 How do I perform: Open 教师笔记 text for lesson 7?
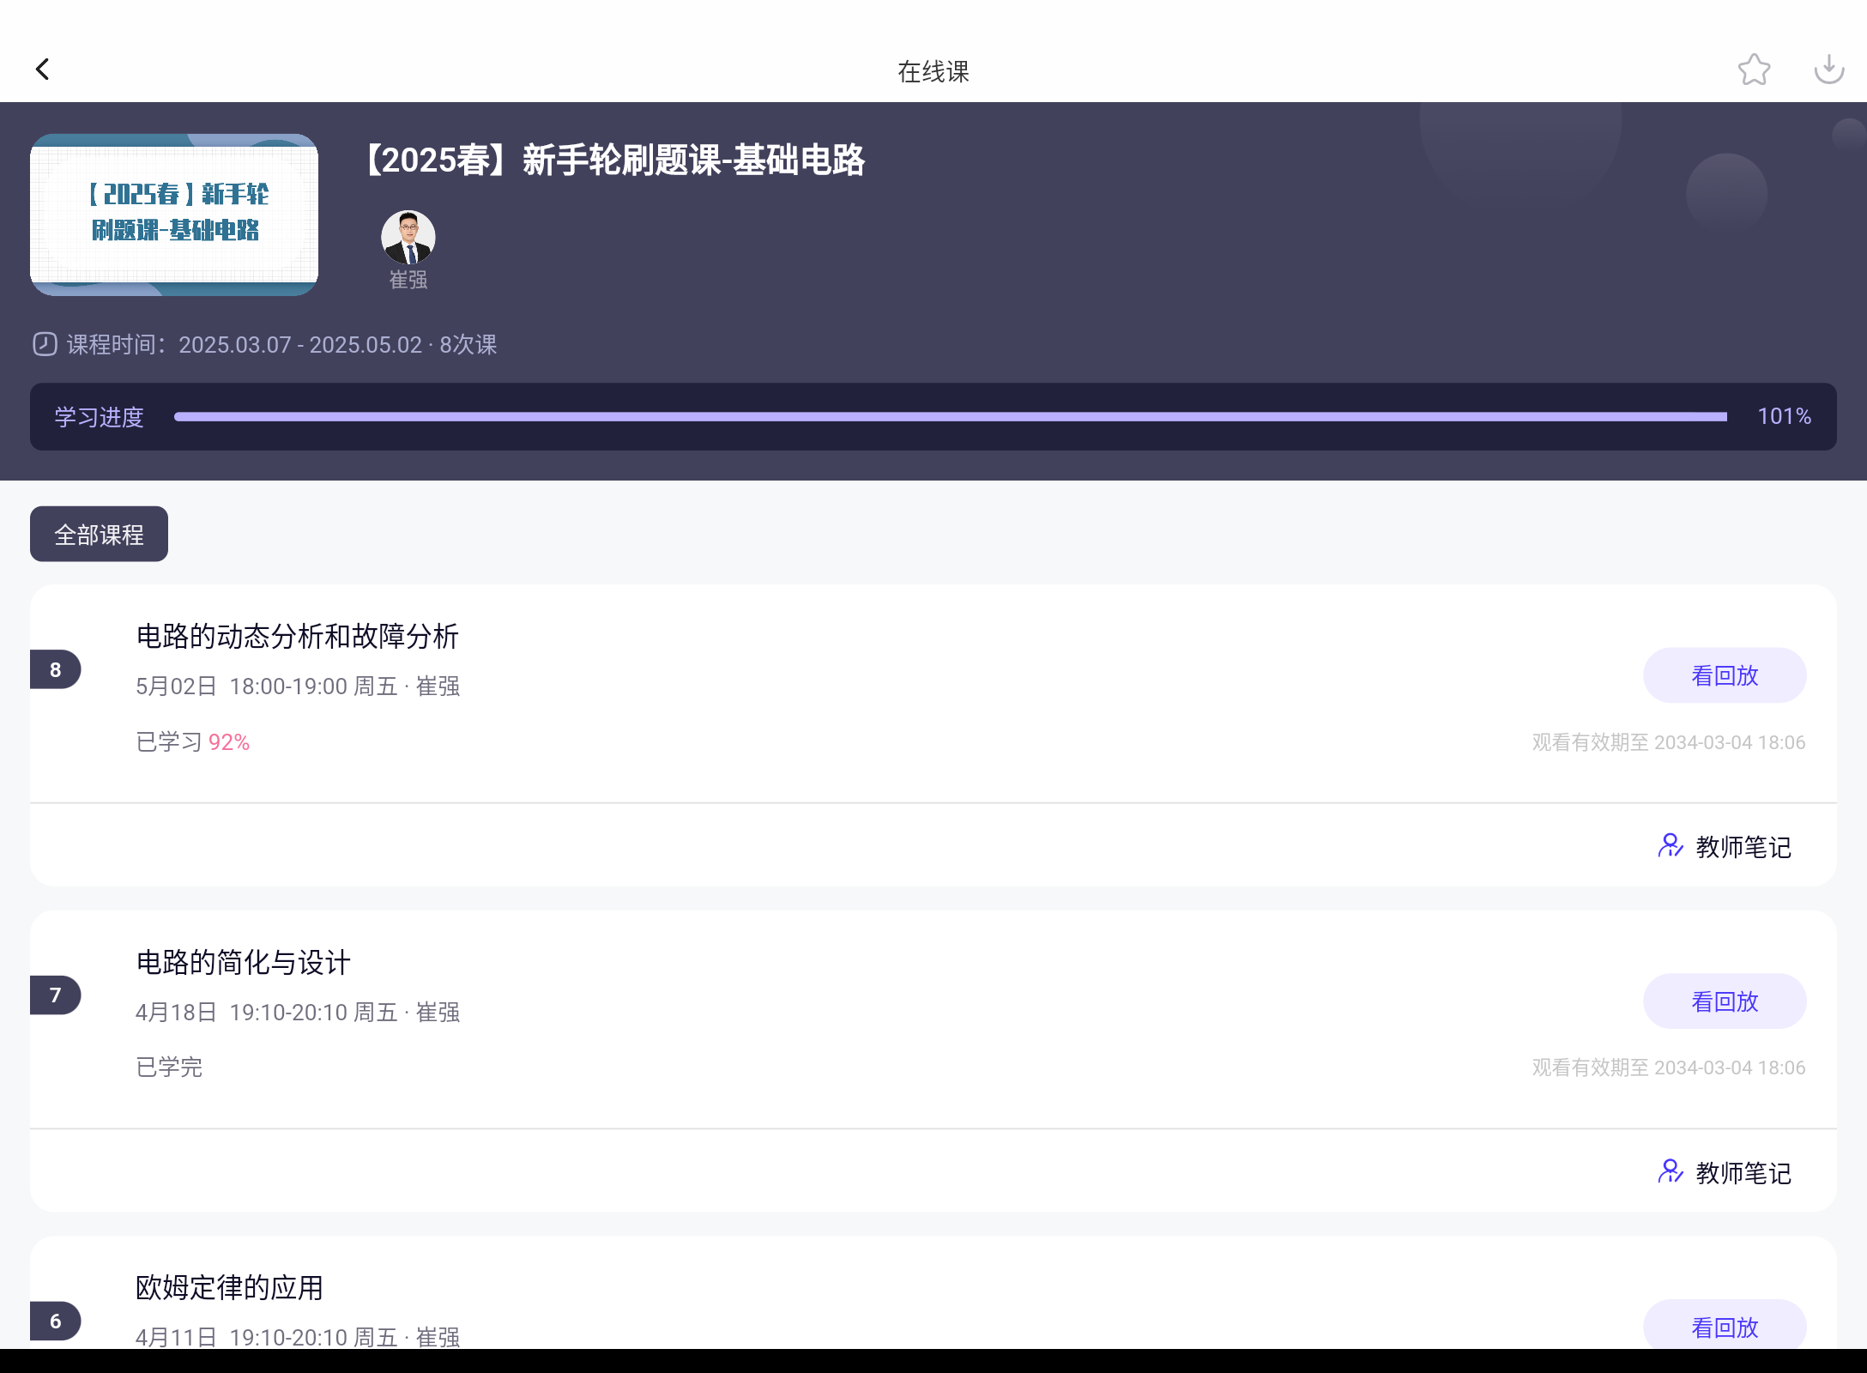[1743, 1172]
